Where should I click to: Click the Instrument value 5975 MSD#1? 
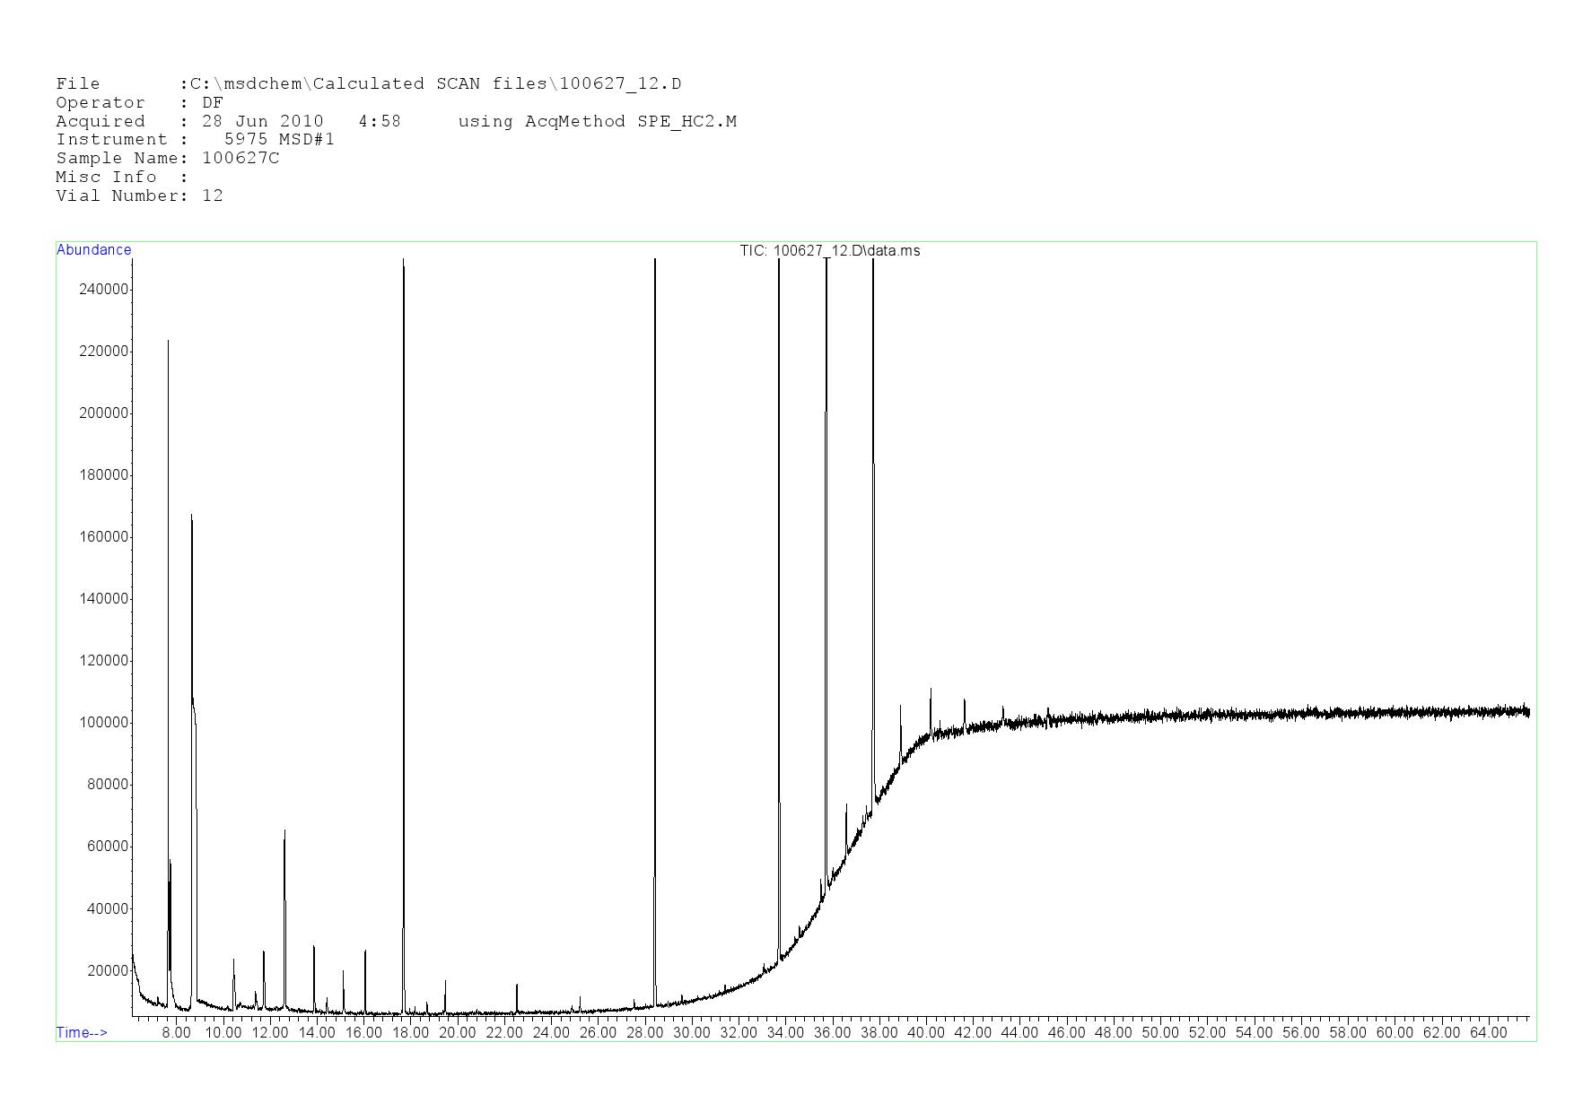point(279,140)
